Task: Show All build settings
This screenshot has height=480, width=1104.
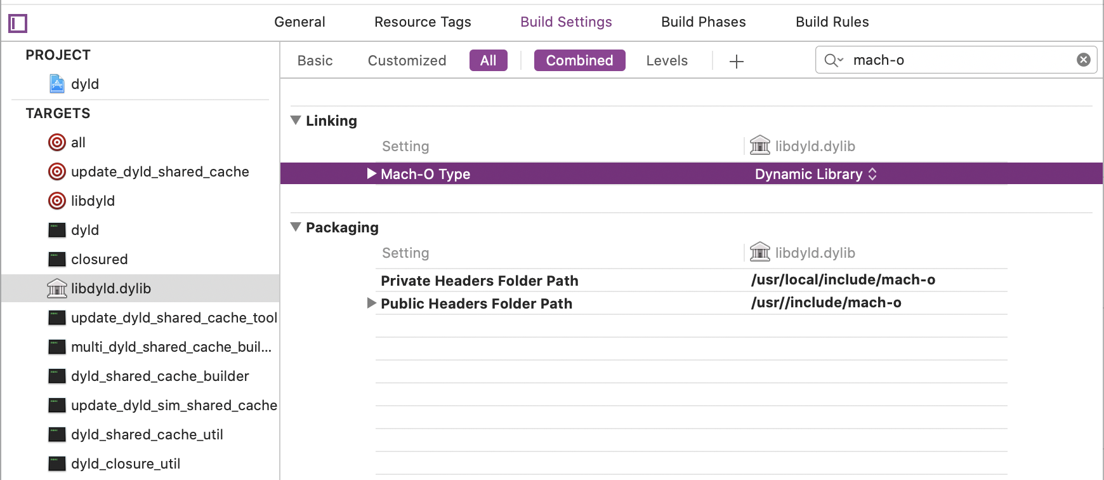Action: click(x=489, y=60)
